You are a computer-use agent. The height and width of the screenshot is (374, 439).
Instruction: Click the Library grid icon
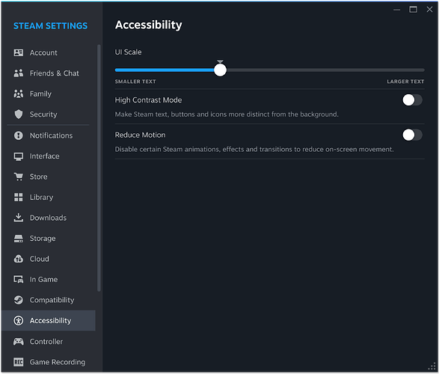(19, 197)
